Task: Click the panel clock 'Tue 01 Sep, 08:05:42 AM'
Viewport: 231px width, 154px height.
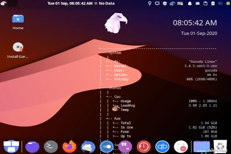Action: point(70,3)
